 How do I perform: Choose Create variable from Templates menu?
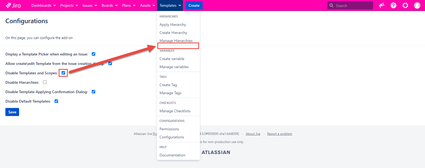coord(172,59)
